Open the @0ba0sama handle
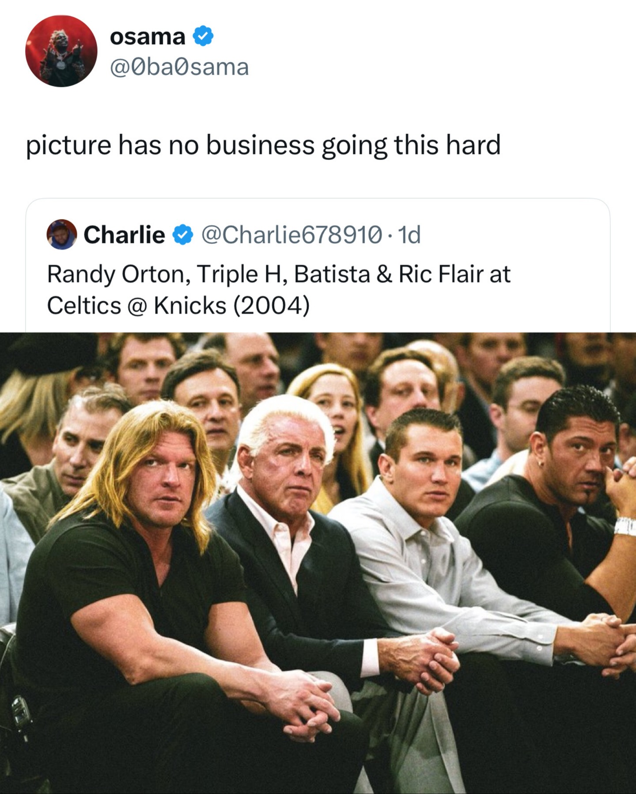This screenshot has height=794, width=636. tap(179, 67)
